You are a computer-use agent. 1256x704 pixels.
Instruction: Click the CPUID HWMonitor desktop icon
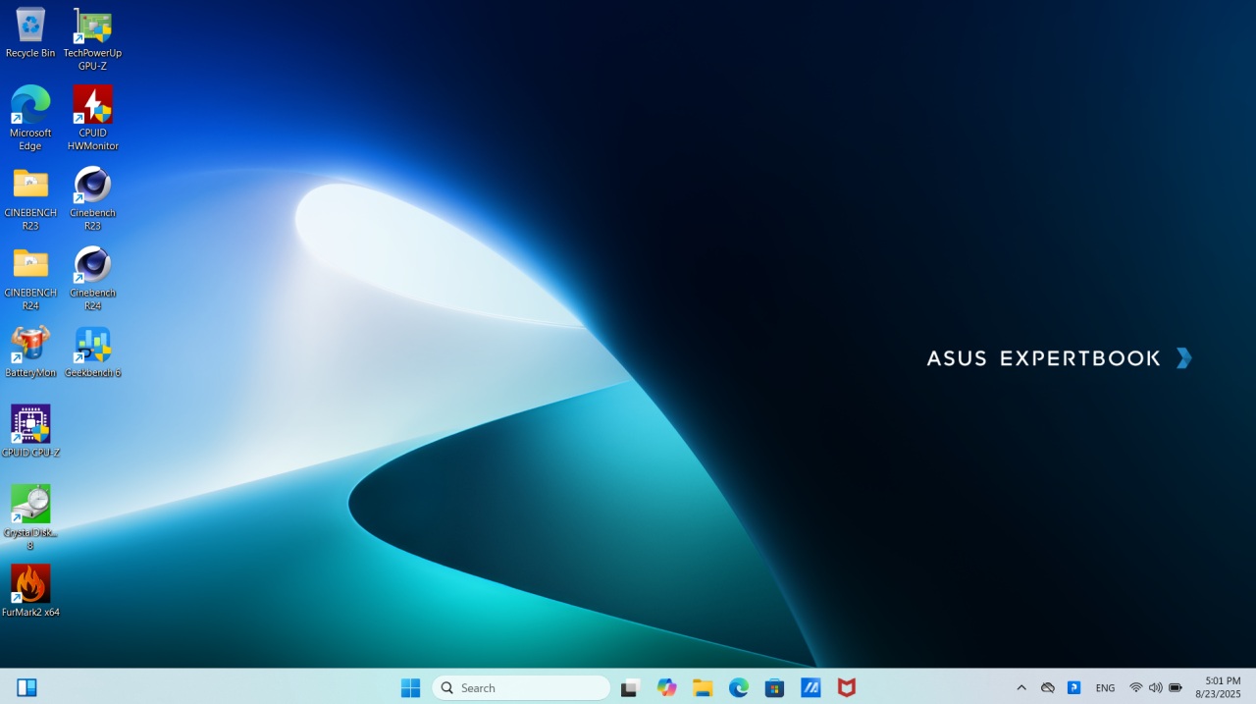[x=92, y=105]
